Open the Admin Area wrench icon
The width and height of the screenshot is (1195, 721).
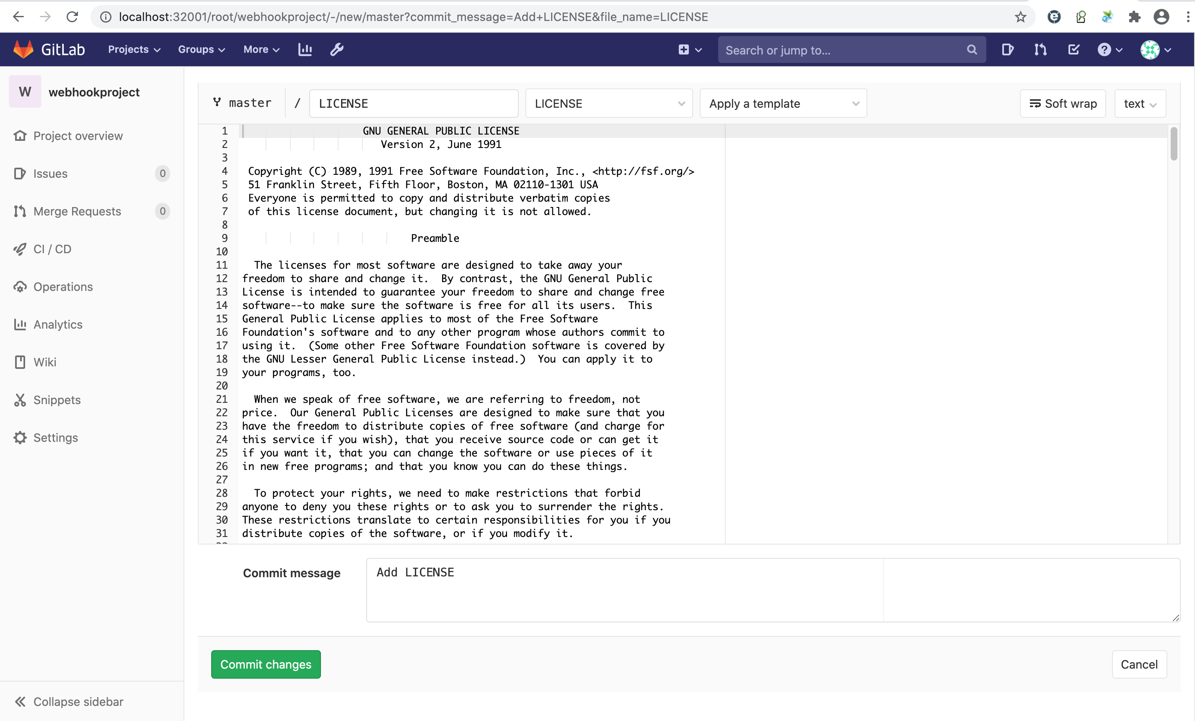point(336,49)
